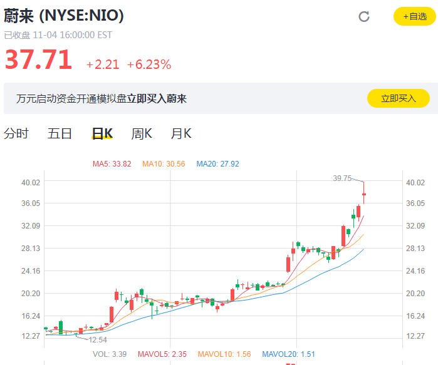Switch to the 分时 chart tab
Viewport: 438px width, 365px height.
(x=16, y=133)
